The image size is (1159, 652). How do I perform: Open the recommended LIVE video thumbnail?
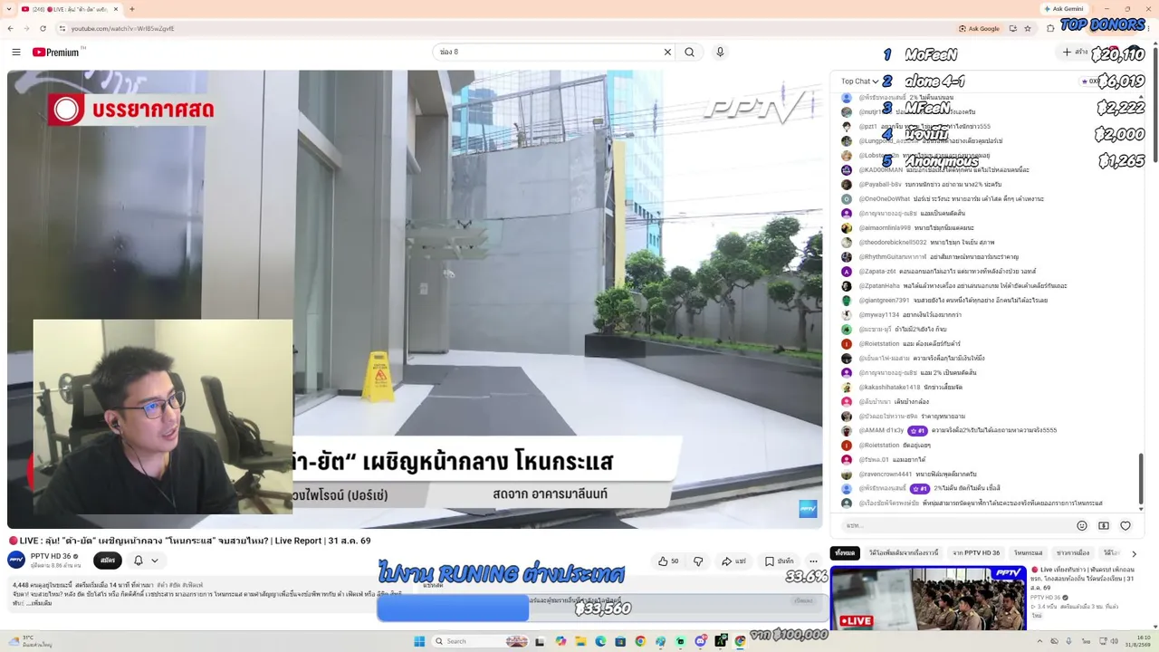tap(928, 598)
